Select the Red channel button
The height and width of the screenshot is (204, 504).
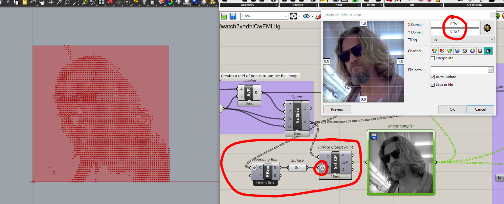click(442, 51)
